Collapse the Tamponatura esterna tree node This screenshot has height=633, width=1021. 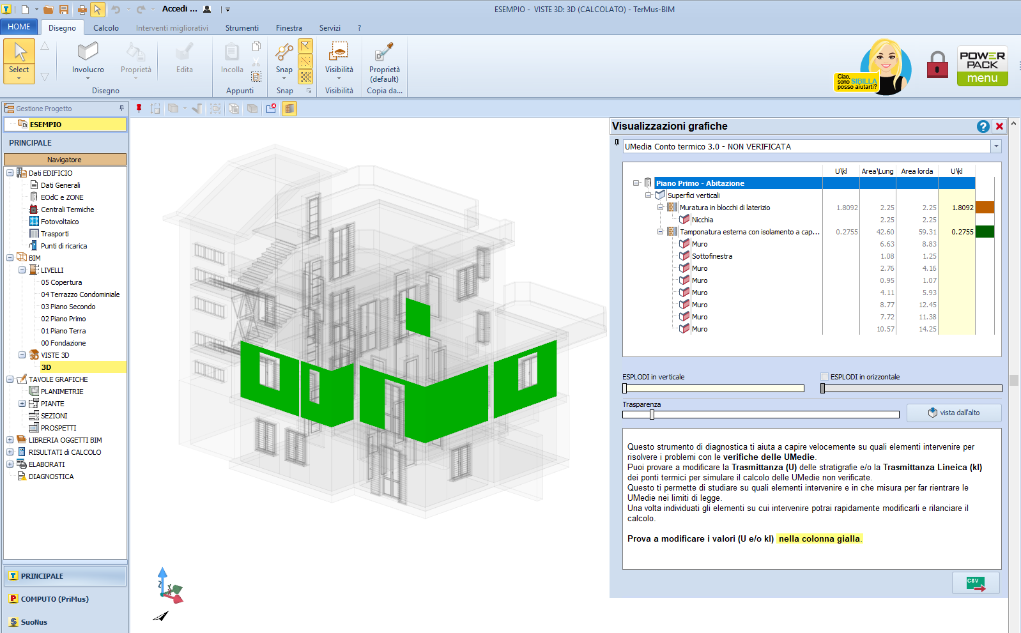(660, 232)
